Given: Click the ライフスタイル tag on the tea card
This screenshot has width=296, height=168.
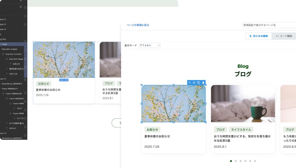Looking at the screenshot, I should point(241,129).
